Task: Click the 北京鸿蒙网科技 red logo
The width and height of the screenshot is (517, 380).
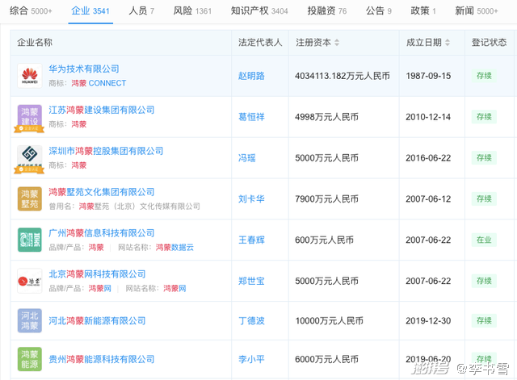Action: click(x=30, y=281)
